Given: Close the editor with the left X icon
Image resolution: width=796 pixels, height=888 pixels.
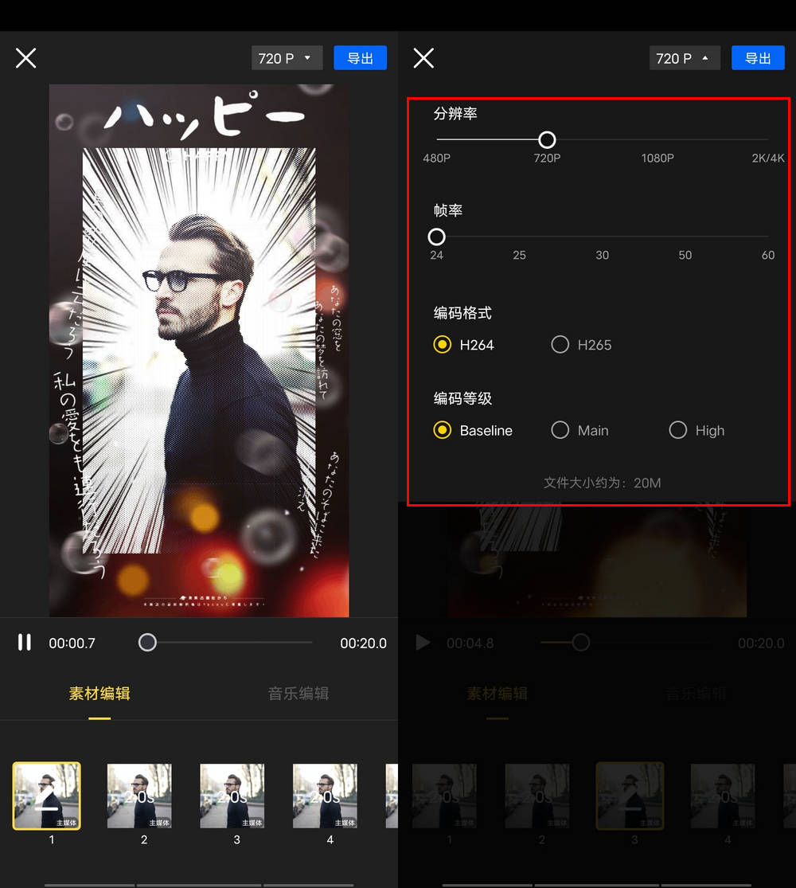Looking at the screenshot, I should point(26,58).
